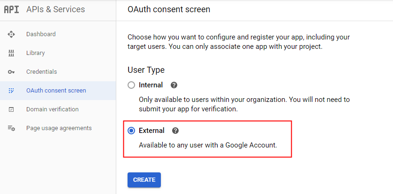Click the blue CREATE button
The height and width of the screenshot is (194, 393).
144,180
